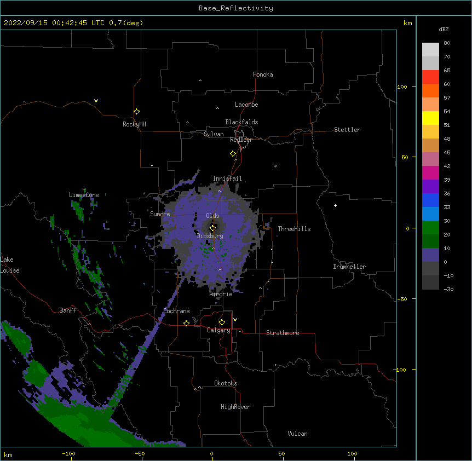Screen dimensions: 472x461
Task: Click the dBZ legend heading
Action: click(444, 29)
